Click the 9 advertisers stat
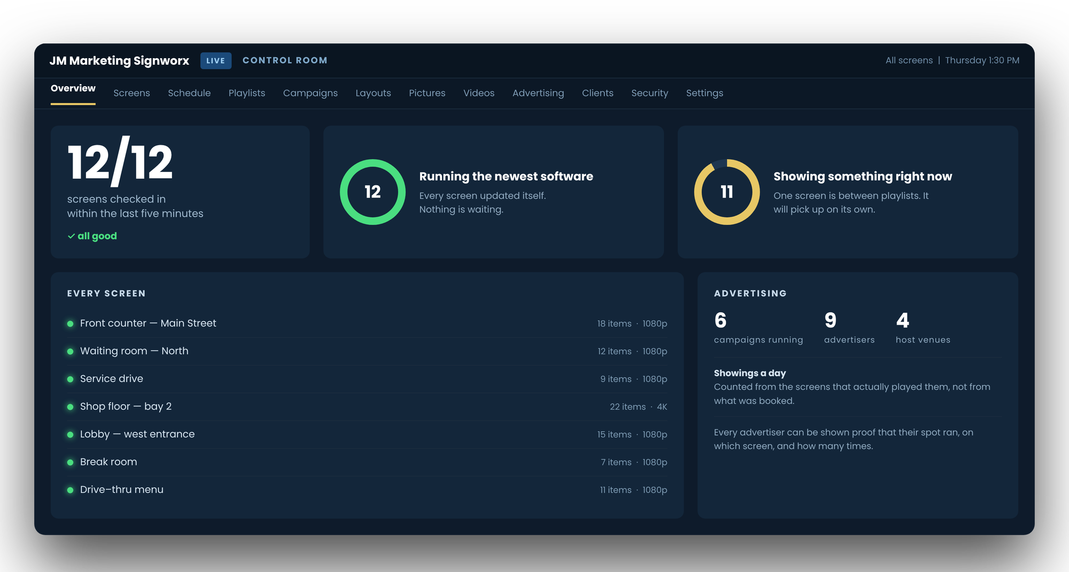The width and height of the screenshot is (1069, 572). 849,328
